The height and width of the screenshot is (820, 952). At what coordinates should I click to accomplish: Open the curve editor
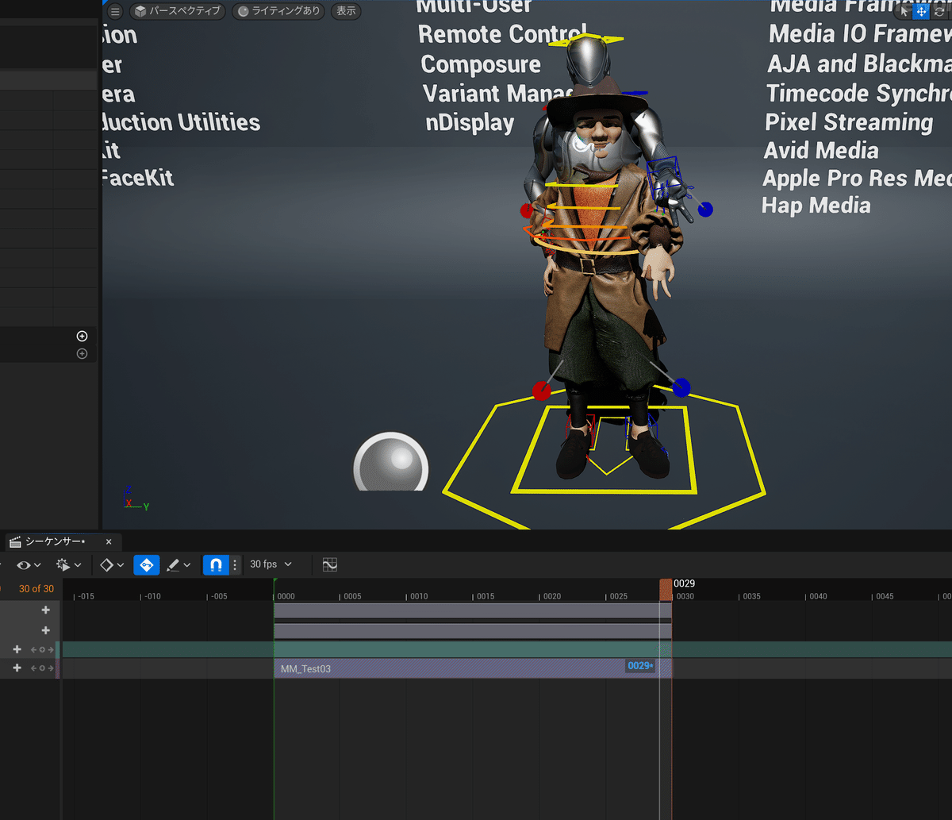click(x=330, y=564)
